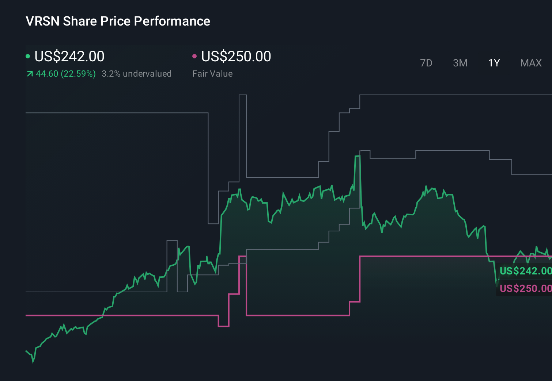This screenshot has height=381, width=552.
Task: Toggle the share price series via green dot
Action: click(28, 56)
